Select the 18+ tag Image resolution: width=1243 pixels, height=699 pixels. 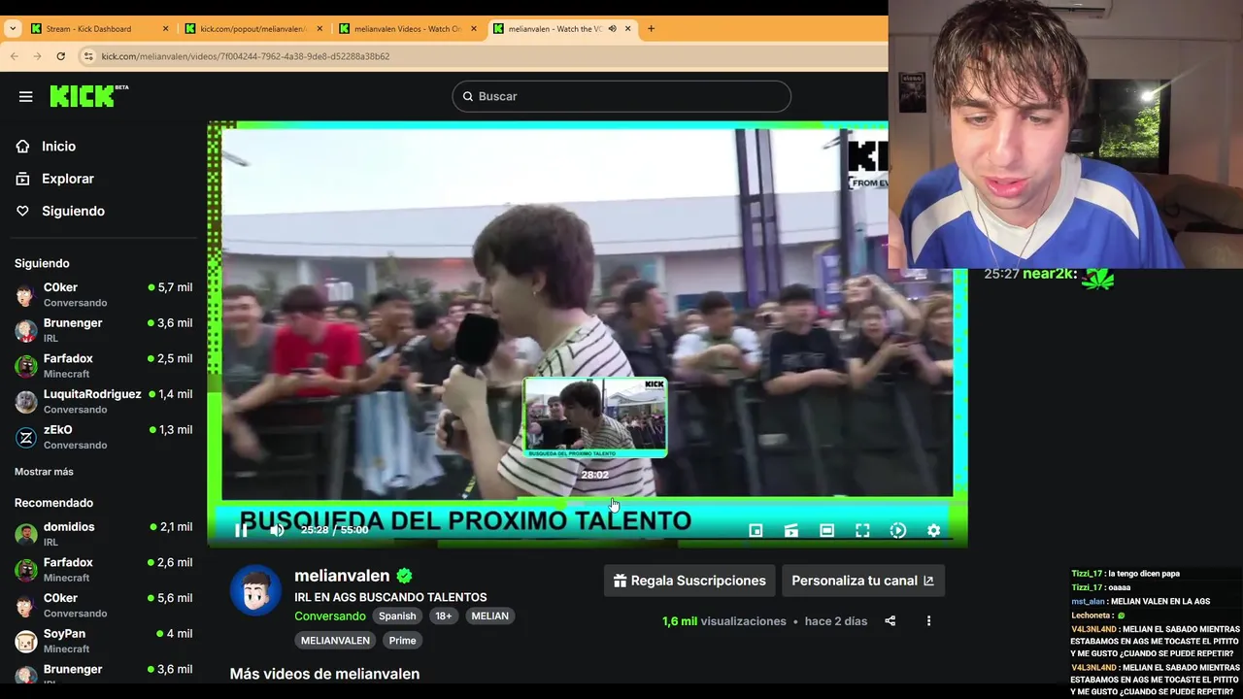tap(444, 616)
